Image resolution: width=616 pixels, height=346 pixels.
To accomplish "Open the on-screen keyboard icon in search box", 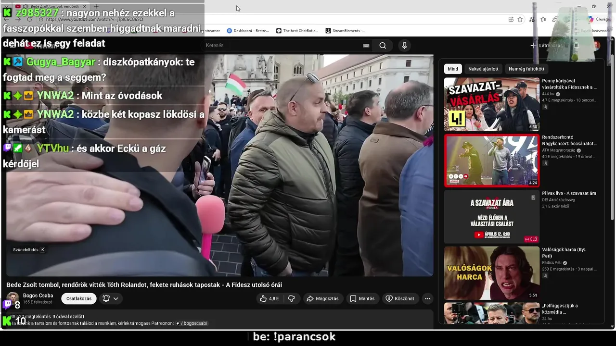I will (366, 45).
